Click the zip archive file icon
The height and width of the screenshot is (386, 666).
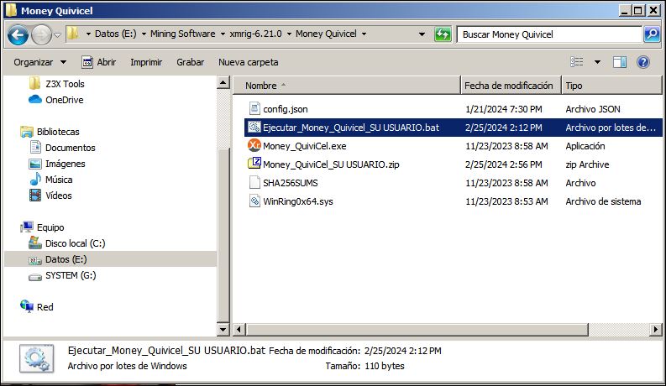254,164
